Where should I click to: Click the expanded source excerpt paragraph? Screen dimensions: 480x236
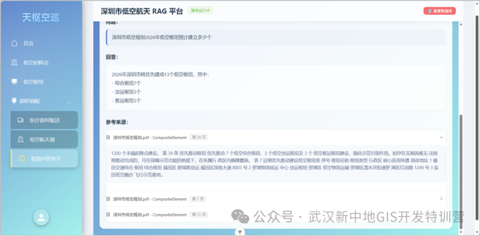click(x=276, y=164)
